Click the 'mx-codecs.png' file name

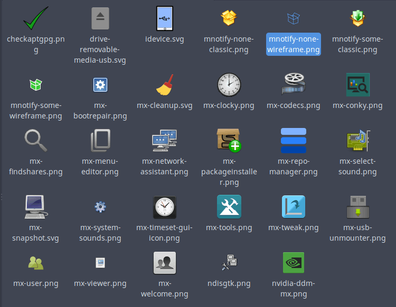point(294,105)
